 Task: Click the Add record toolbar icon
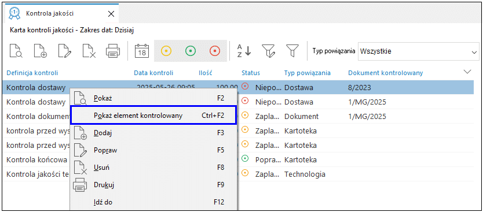pos(40,51)
